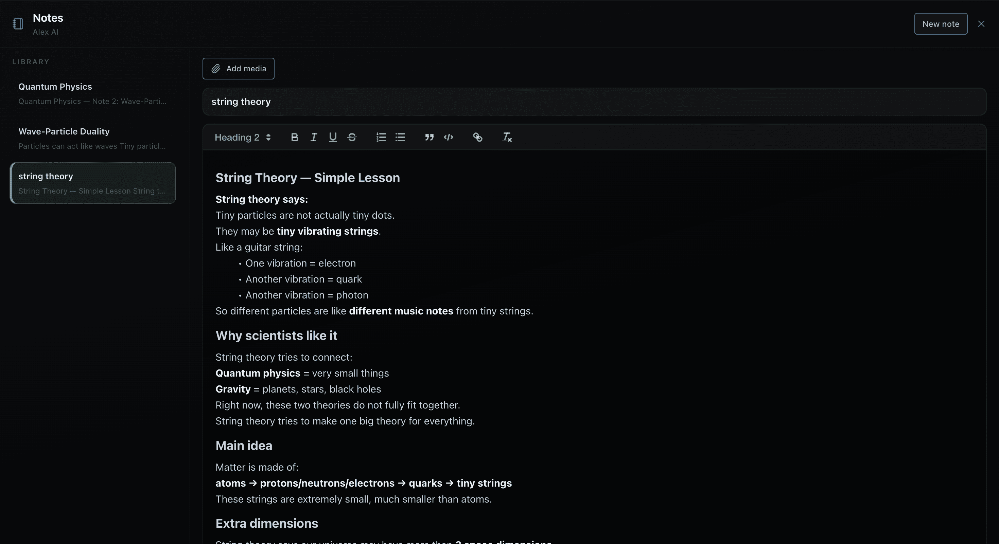Insert a bulleted list

[400, 137]
